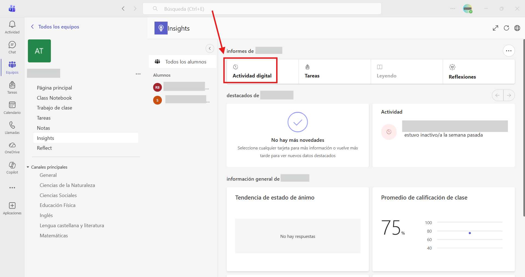This screenshot has width=525, height=277.
Task: Collapse the students list panel
Action: [210, 48]
